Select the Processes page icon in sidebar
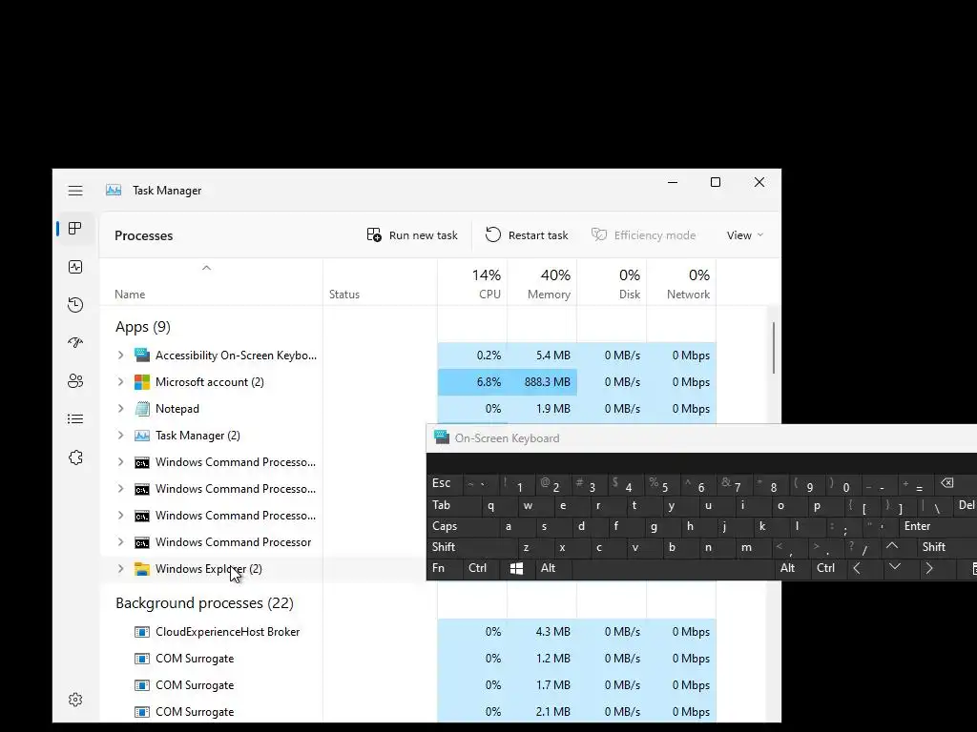 pyautogui.click(x=75, y=229)
